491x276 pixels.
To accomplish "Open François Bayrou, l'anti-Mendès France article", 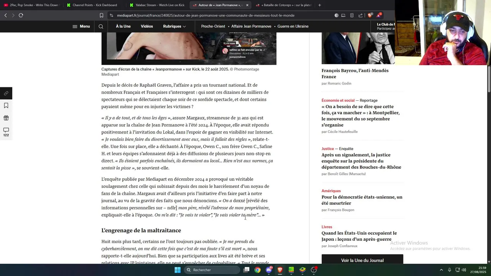I will pos(355,74).
